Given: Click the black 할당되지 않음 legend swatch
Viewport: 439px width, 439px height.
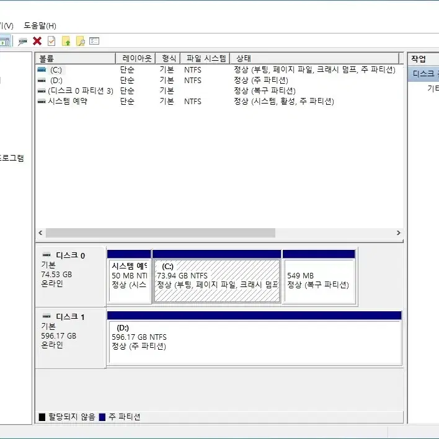Looking at the screenshot, I should (x=42, y=417).
